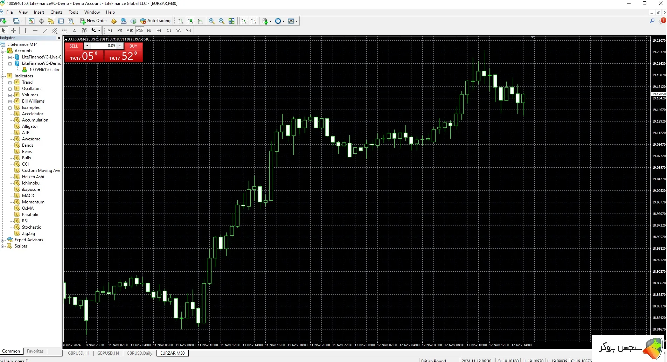Image resolution: width=667 pixels, height=362 pixels.
Task: Collapse the Indicators tree node
Action: pyautogui.click(x=3, y=76)
